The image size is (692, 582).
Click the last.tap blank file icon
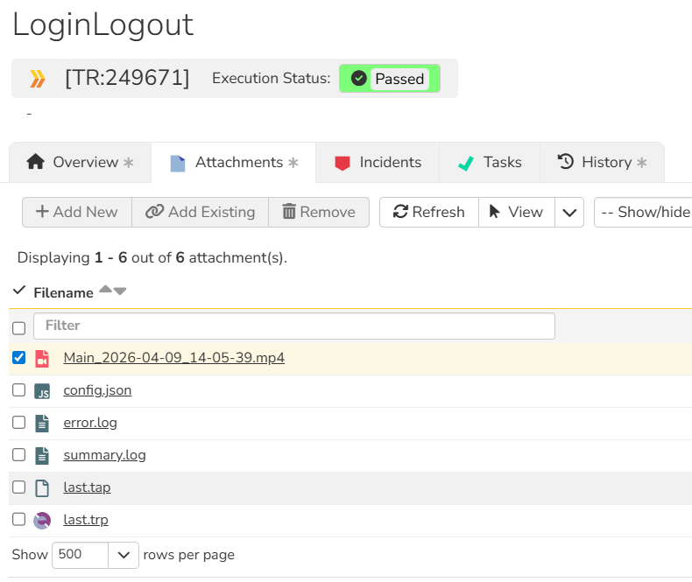(42, 488)
